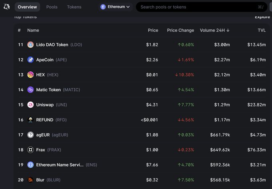
Task: Switch to the Pools tab
Action: pyautogui.click(x=52, y=7)
